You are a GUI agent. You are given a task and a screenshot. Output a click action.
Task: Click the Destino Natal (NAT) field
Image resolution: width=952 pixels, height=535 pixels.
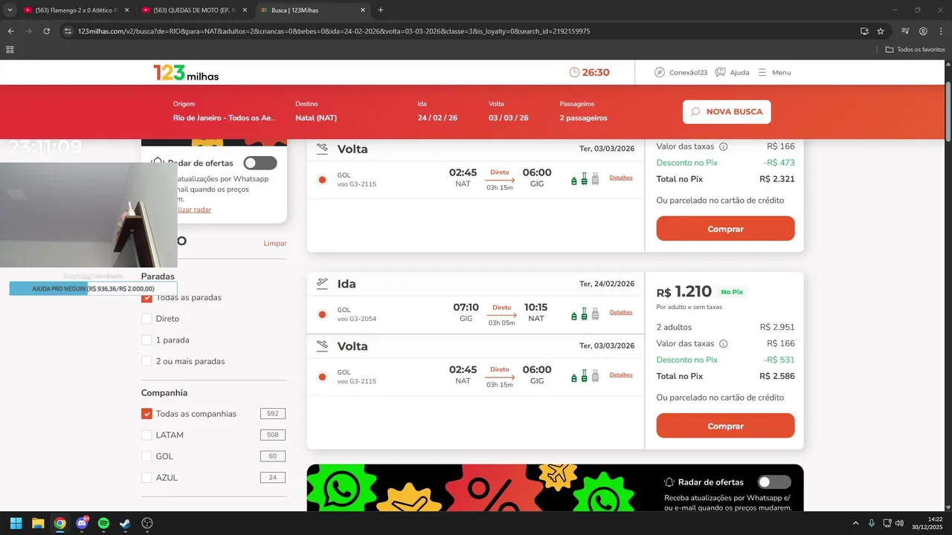coord(316,111)
